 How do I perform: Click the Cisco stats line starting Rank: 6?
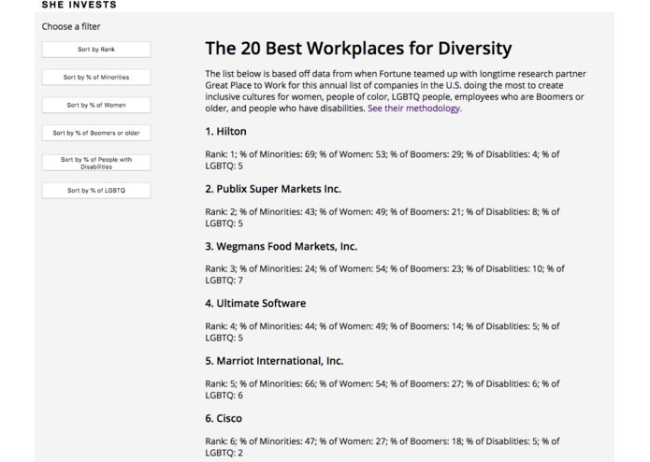pos(383,447)
